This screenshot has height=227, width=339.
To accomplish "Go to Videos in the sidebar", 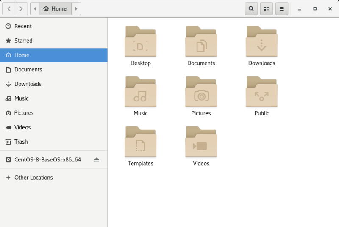I will coord(54,127).
